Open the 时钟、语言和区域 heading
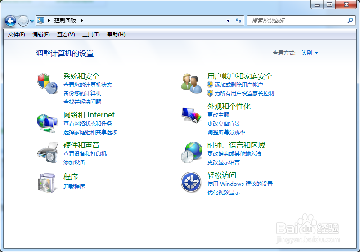Viewport: 360px width, 252px height. (x=236, y=145)
